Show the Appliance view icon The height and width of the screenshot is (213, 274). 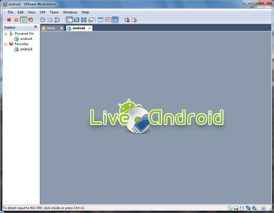pos(107,20)
